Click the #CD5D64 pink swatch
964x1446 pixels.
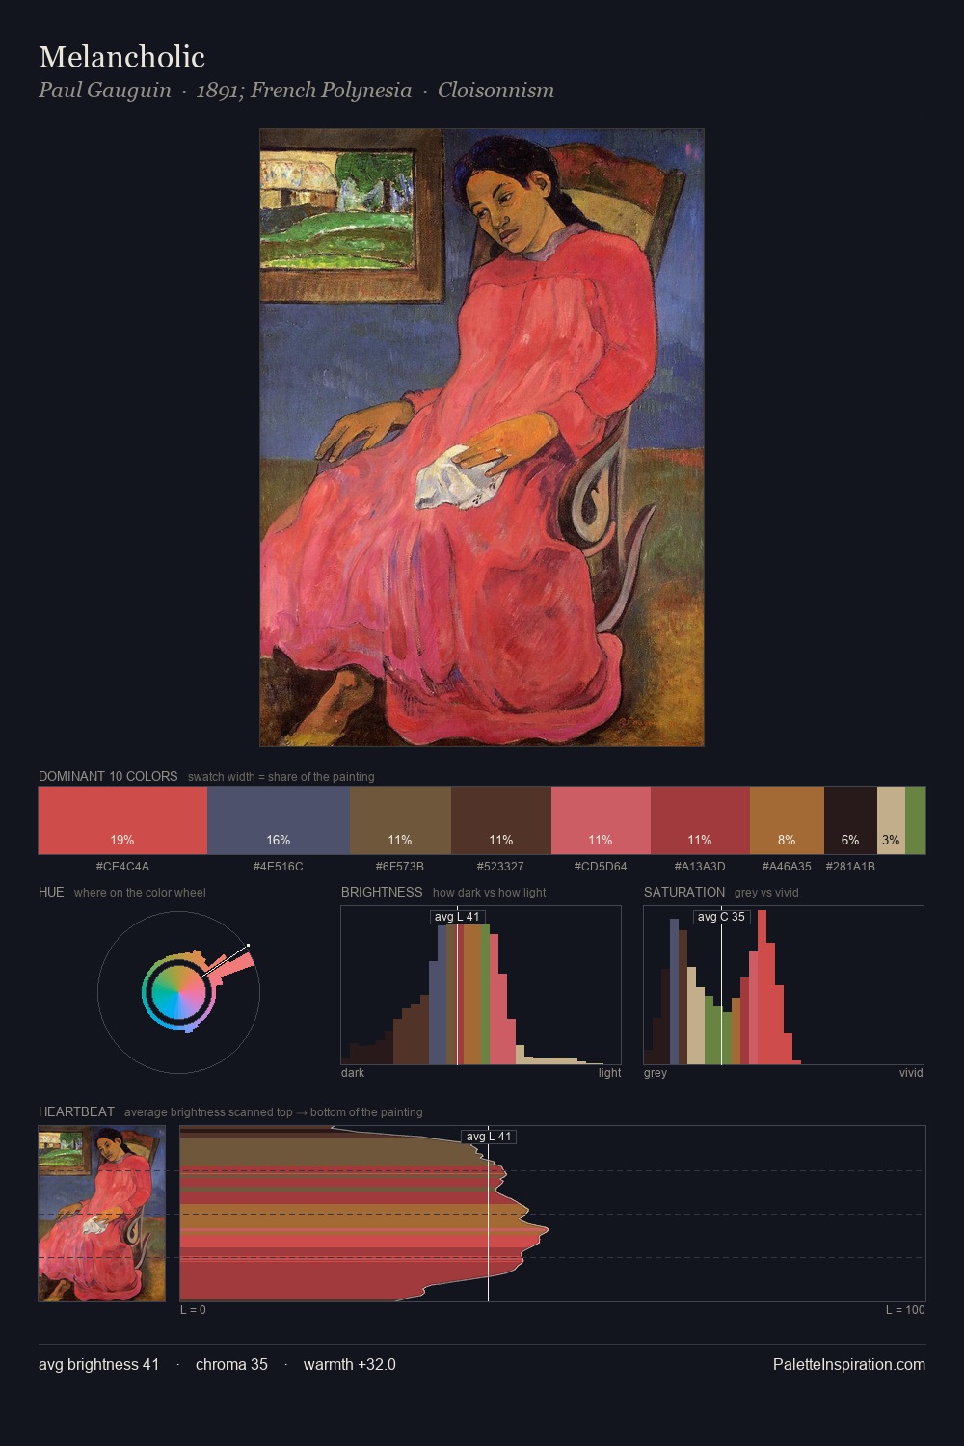pos(601,820)
